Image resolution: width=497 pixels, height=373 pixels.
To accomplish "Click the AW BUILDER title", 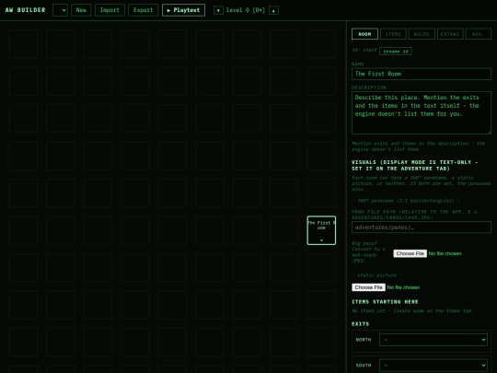I will click(x=26, y=10).
